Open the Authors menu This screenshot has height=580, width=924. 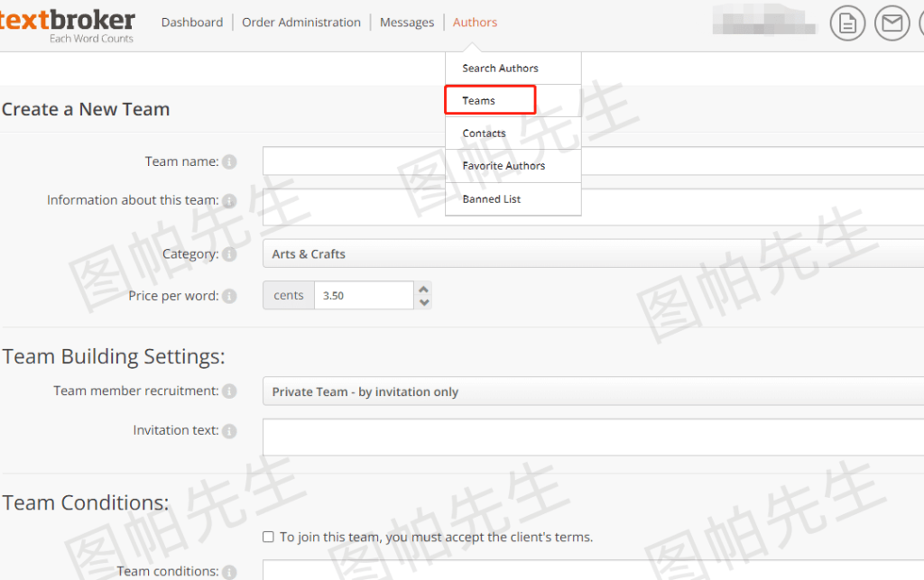475,23
